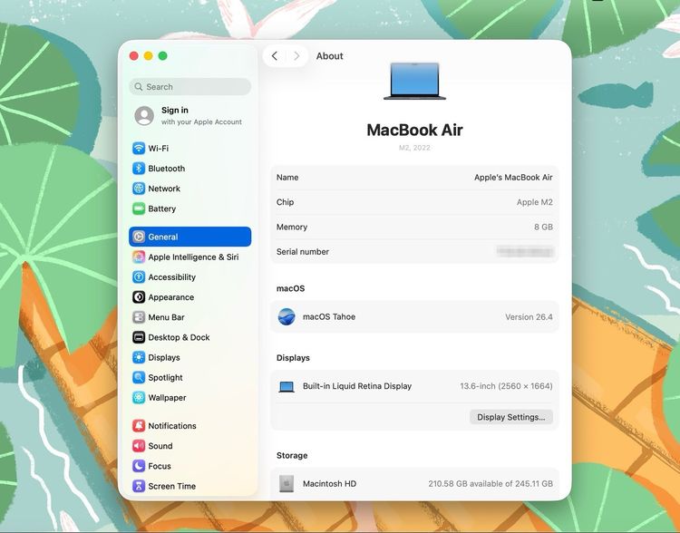
Task: Click the large MacBook Air image
Action: [x=414, y=82]
